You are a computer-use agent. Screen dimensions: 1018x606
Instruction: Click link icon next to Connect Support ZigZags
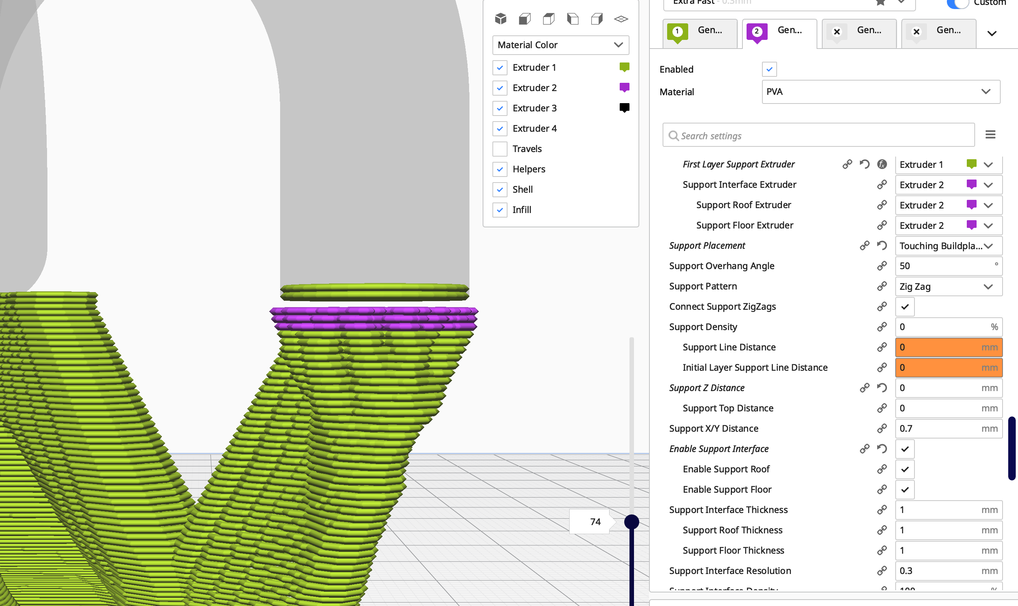(882, 306)
